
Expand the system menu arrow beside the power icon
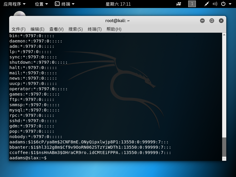point(230,4)
